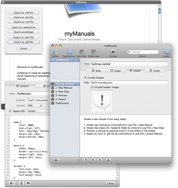Switch to the Body tab
Image resolution: width=178 pixels, height=188 pixels.
[96, 71]
